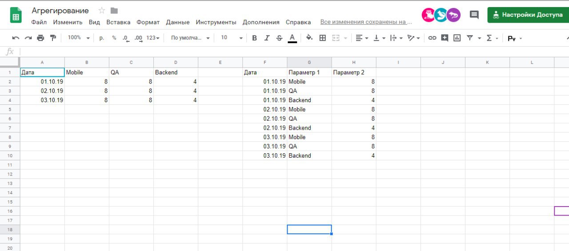Toggle italic formatting

click(x=267, y=38)
